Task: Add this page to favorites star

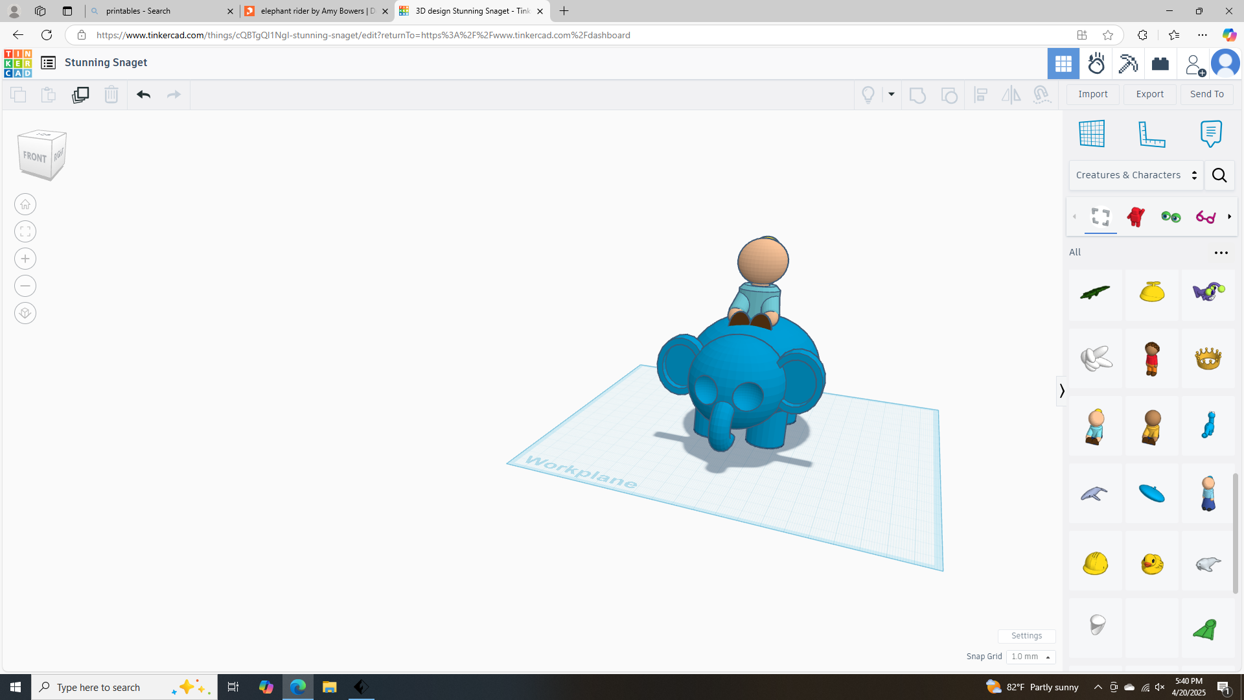Action: tap(1108, 35)
